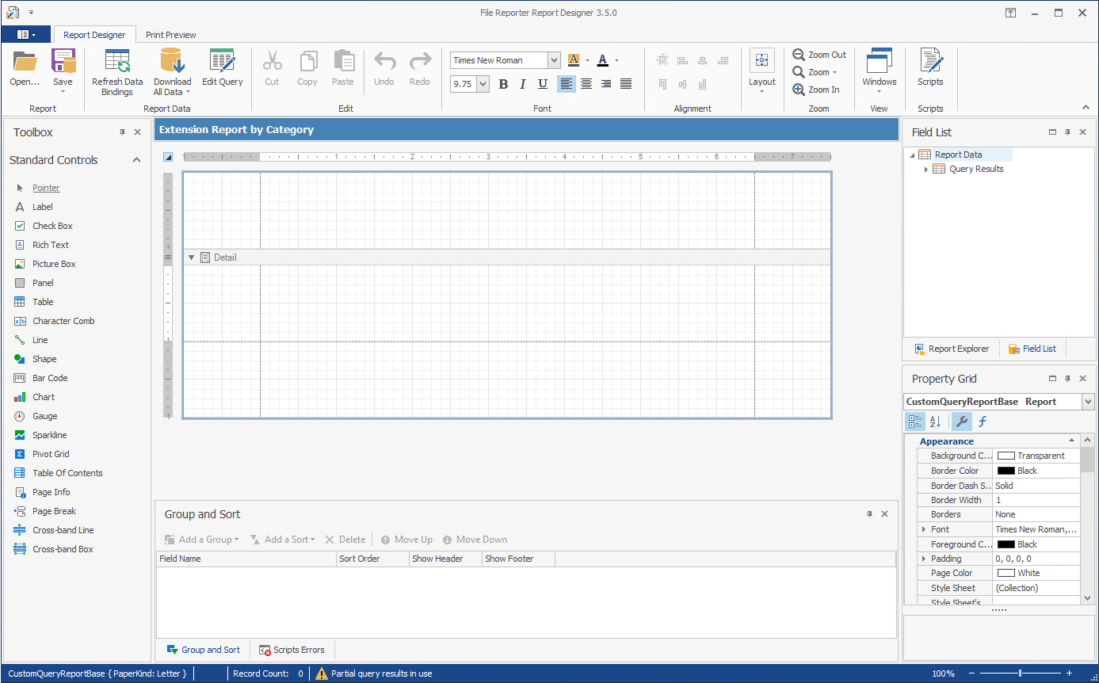Open the Scripts Errors panel tab
The width and height of the screenshot is (1099, 683).
coord(292,650)
